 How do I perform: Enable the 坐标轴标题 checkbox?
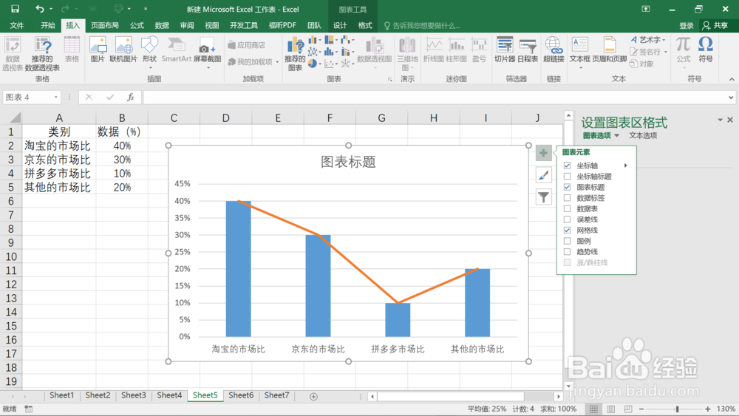[x=567, y=176]
